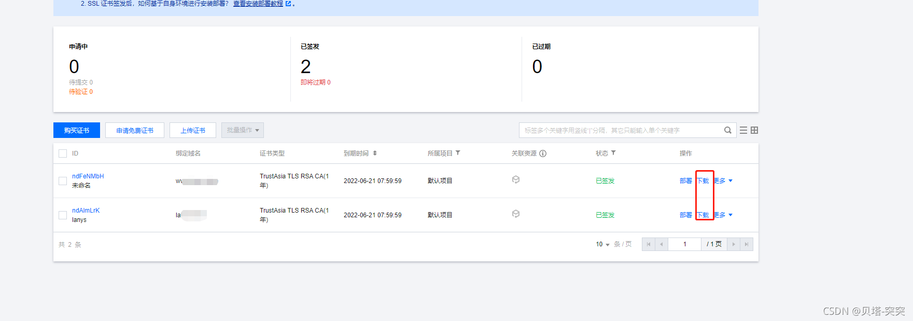
Task: Go to previous page arrow
Action: [x=662, y=244]
